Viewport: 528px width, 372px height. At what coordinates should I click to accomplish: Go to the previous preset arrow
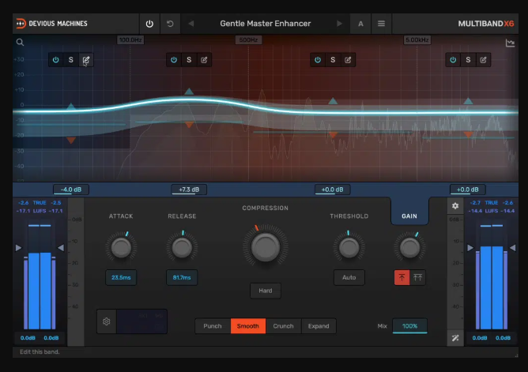(x=191, y=24)
